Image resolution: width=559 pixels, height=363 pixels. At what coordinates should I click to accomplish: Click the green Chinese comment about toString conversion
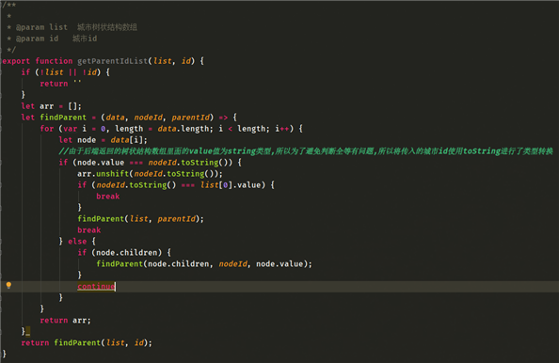pos(306,151)
